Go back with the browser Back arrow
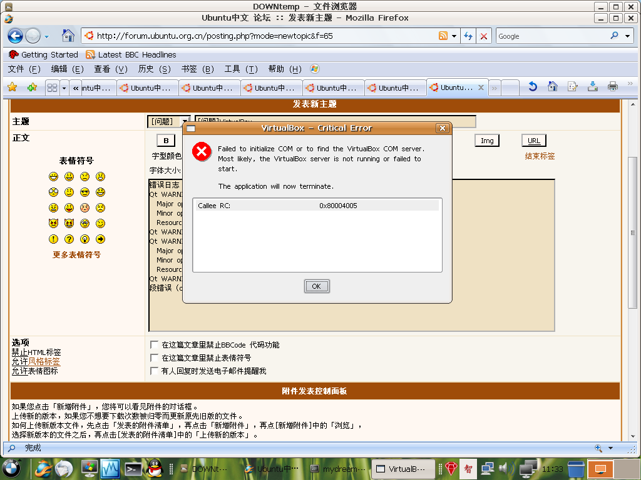 click(x=15, y=36)
